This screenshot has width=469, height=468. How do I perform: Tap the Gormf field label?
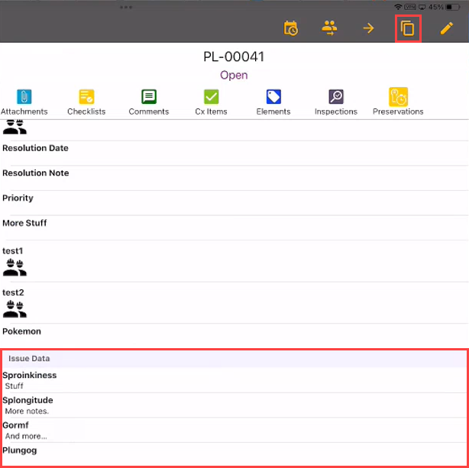(15, 425)
